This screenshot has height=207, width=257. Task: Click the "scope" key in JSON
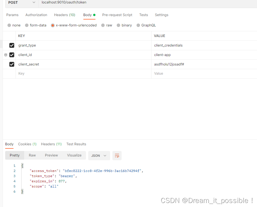click(37, 186)
